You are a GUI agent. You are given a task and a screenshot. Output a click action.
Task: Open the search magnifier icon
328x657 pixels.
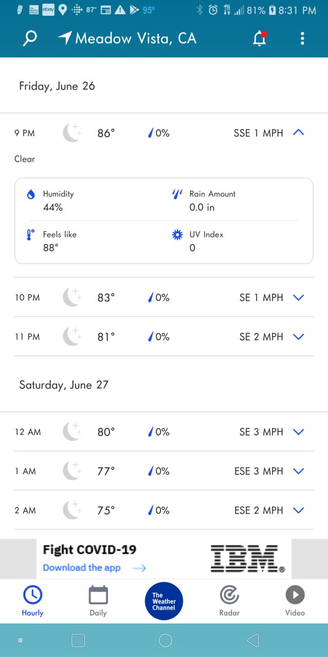click(30, 38)
